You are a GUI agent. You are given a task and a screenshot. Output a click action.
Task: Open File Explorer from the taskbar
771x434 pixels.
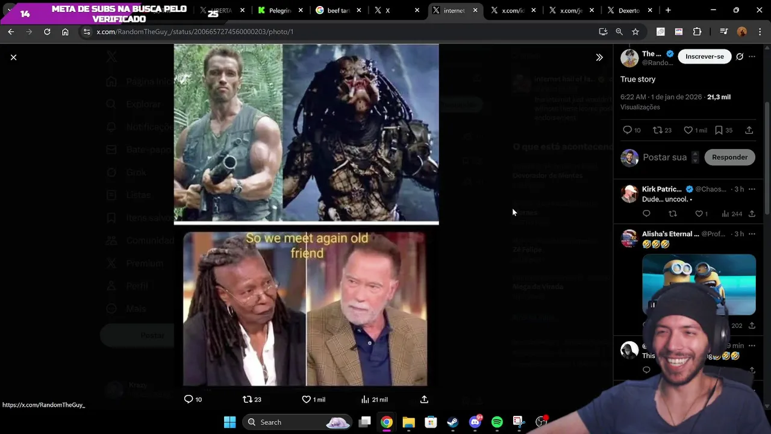pos(408,422)
